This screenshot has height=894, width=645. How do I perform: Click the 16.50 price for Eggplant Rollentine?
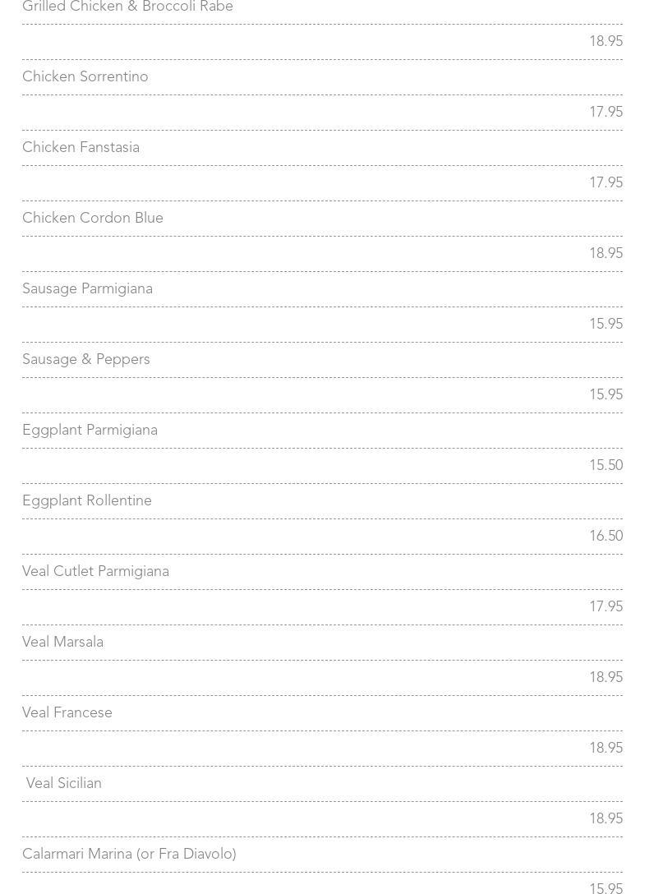click(x=606, y=537)
